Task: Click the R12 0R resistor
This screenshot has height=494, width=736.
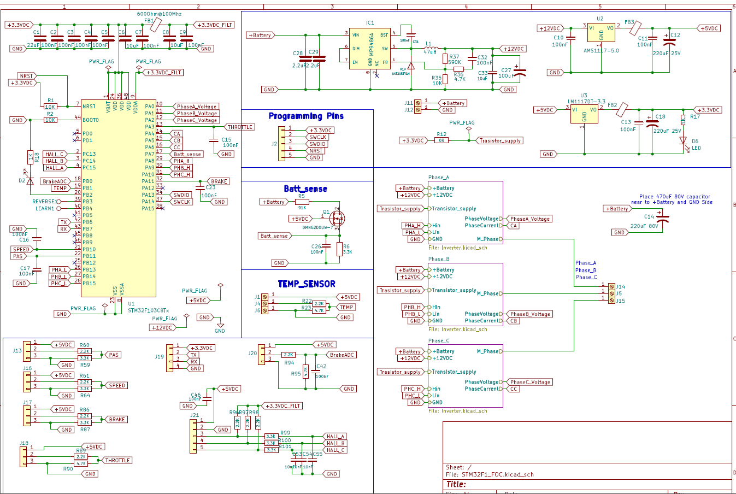Action: (x=441, y=140)
